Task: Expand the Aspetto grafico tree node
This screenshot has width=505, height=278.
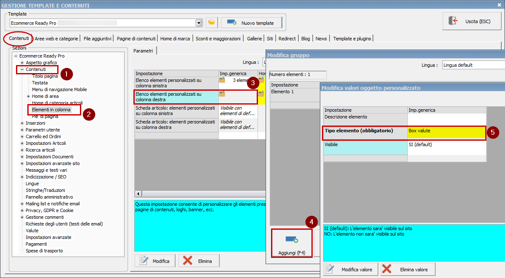Action: point(22,63)
